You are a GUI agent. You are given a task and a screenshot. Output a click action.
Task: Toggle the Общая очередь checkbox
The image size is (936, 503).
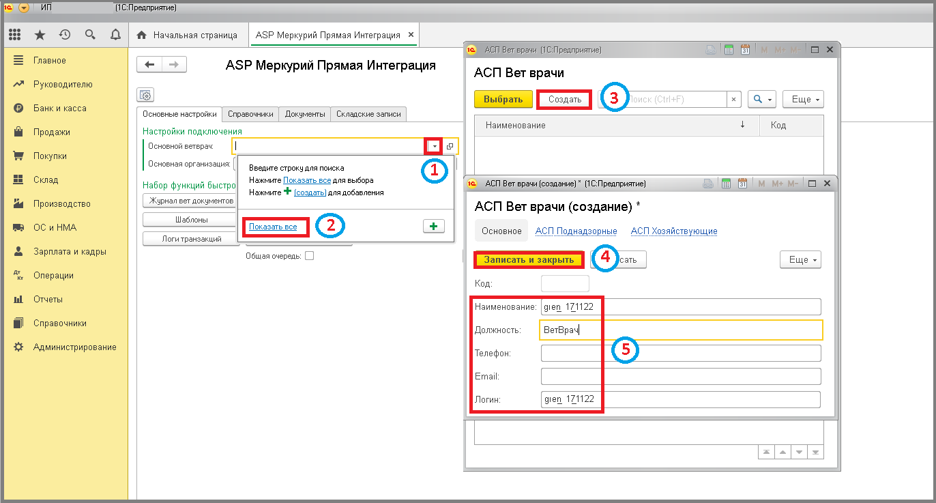309,256
